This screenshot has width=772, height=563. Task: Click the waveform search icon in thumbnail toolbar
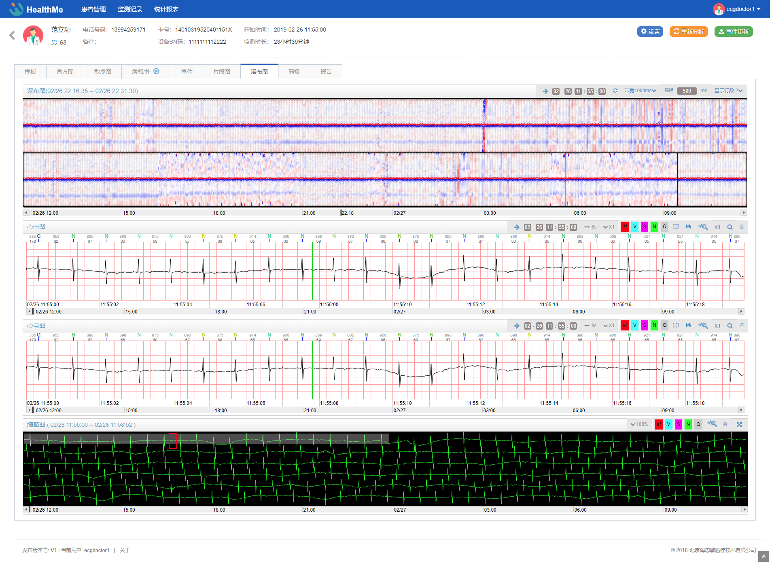712,424
